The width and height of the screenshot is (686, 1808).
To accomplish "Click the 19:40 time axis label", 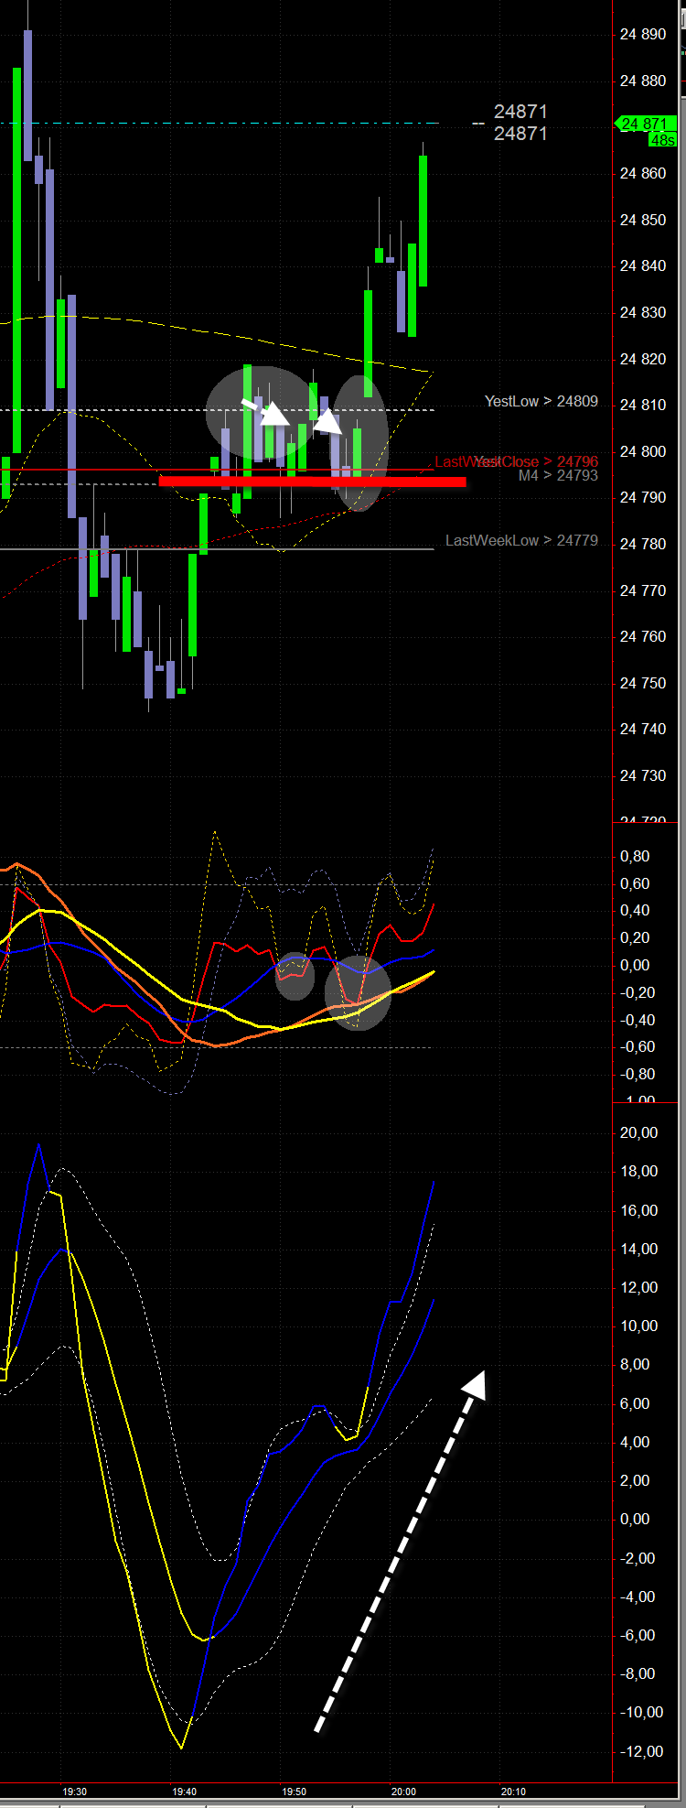I will tap(185, 1792).
